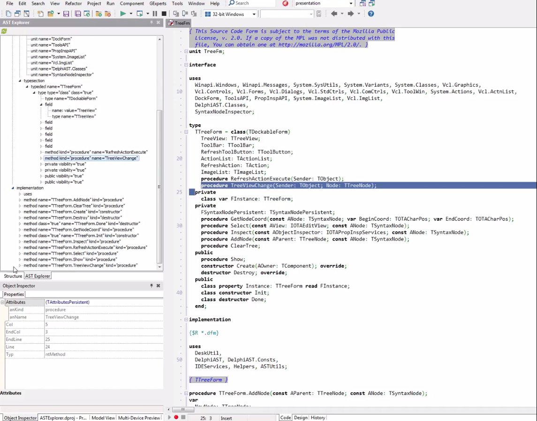Click the AST tree vertical scrollbar thumb
Screen dimensions: 537x421
[x=159, y=187]
